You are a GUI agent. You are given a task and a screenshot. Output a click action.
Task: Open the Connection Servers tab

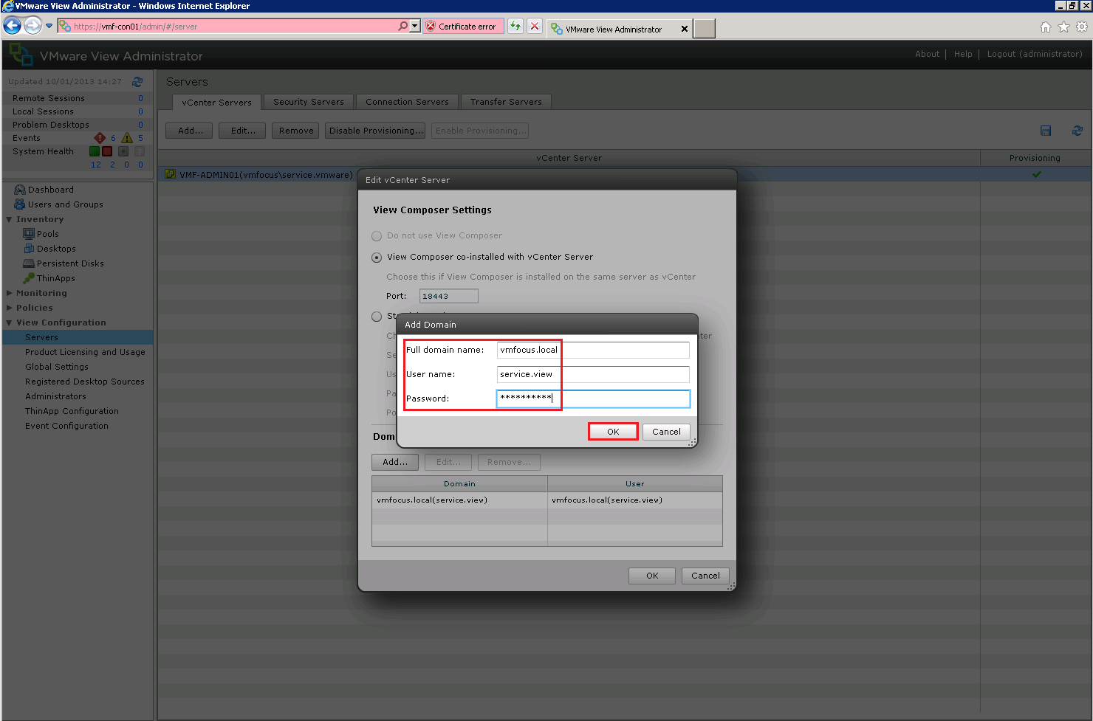407,102
